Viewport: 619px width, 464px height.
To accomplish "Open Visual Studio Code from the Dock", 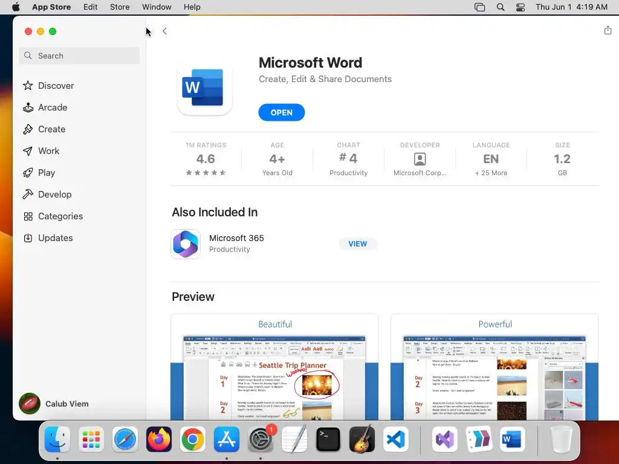I will click(396, 439).
